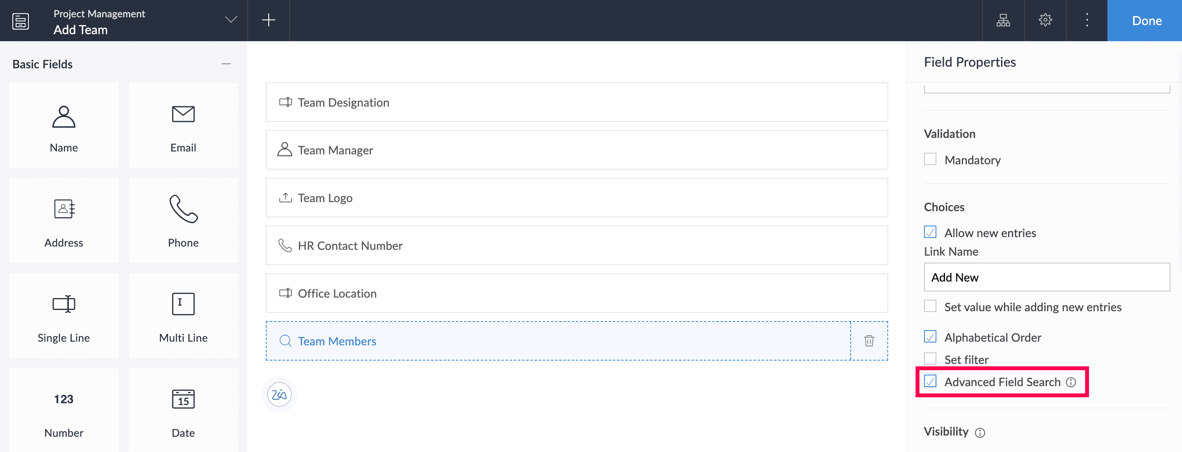Uncheck Allow new entries
The height and width of the screenshot is (452, 1182).
[930, 233]
